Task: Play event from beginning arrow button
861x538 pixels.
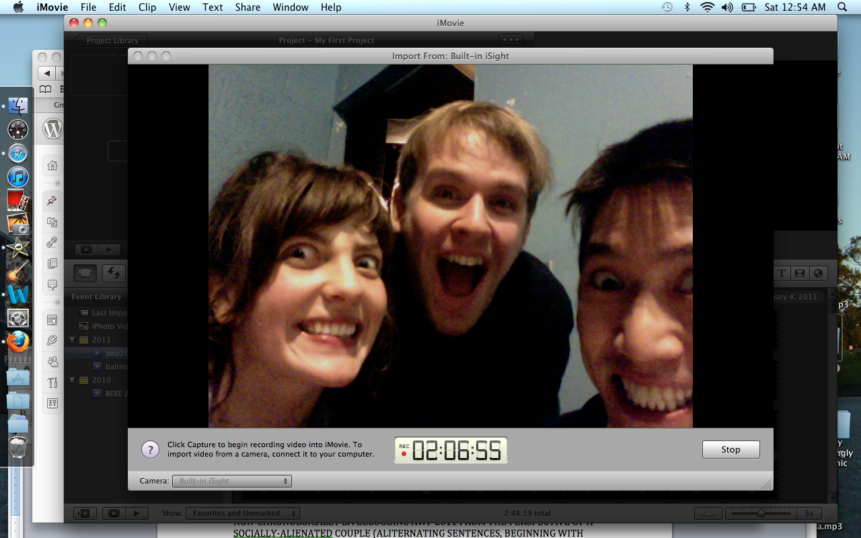Action: click(x=136, y=513)
